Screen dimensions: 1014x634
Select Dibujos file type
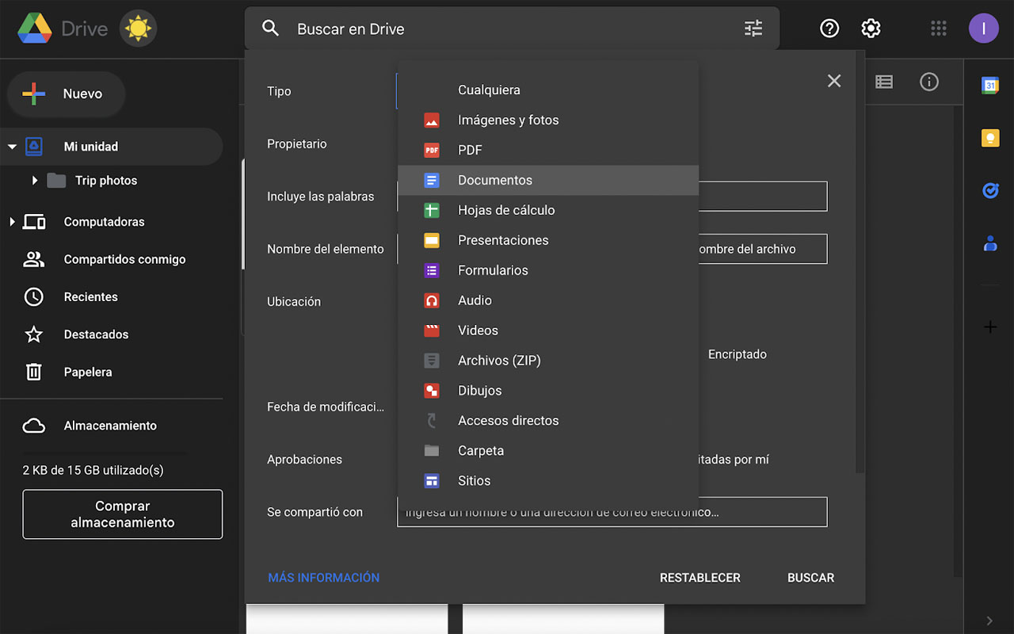tap(548, 391)
